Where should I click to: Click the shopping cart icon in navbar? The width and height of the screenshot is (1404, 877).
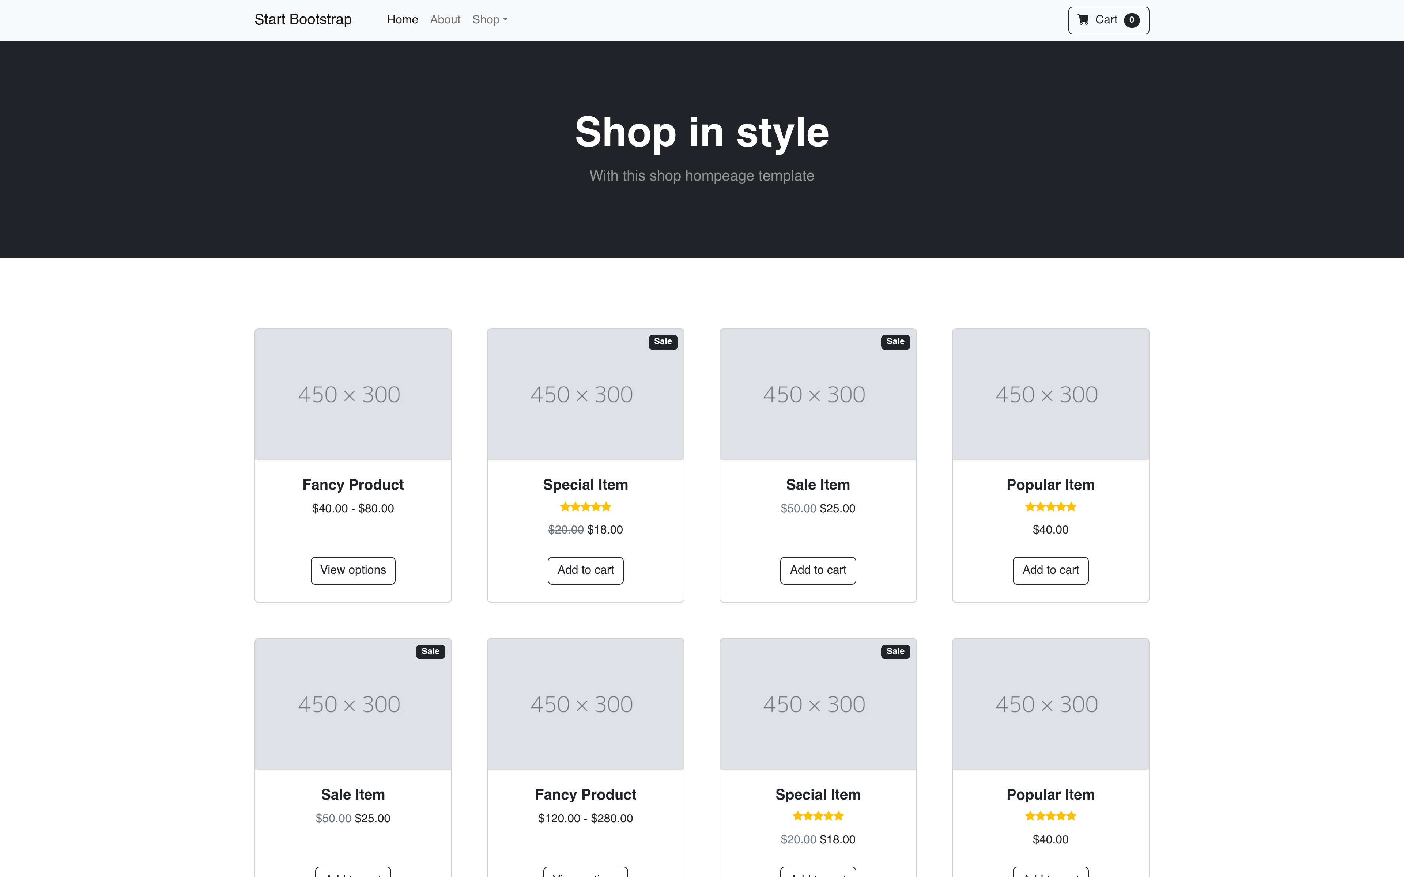(x=1083, y=20)
